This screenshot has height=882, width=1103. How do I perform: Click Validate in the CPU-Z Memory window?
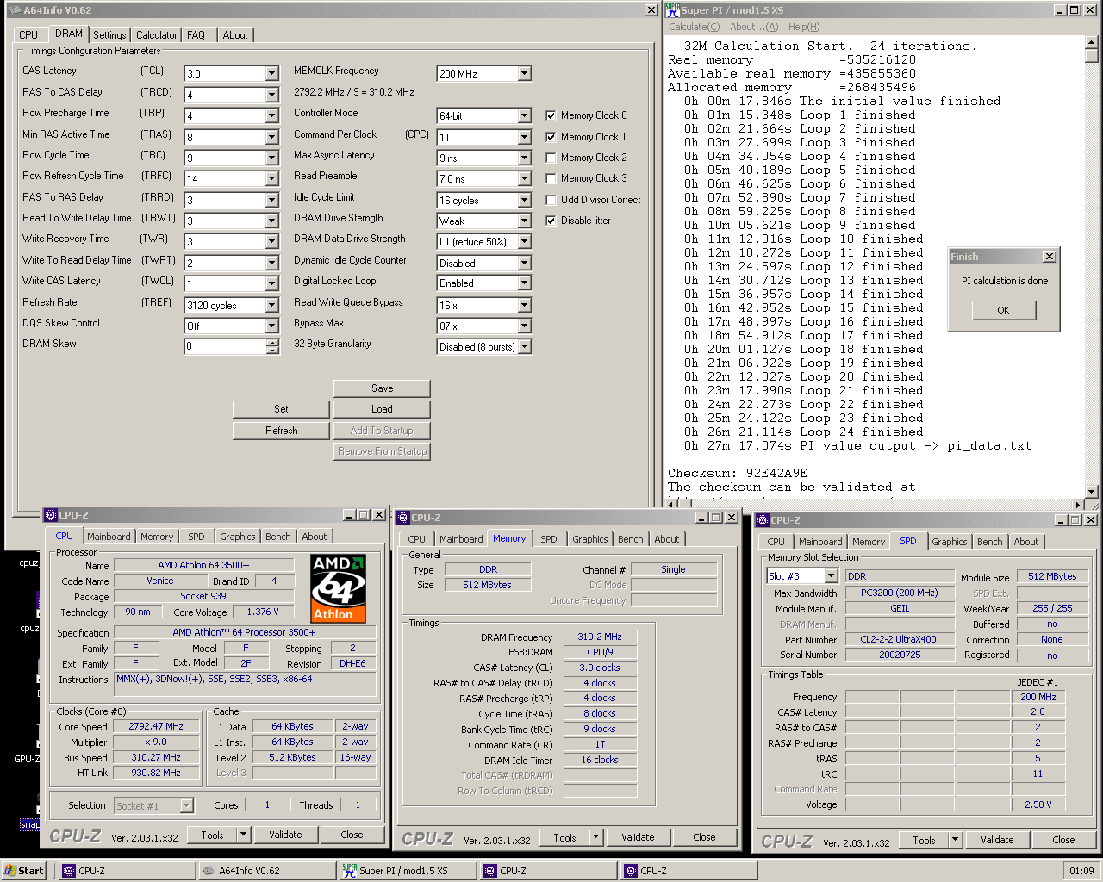pos(638,837)
